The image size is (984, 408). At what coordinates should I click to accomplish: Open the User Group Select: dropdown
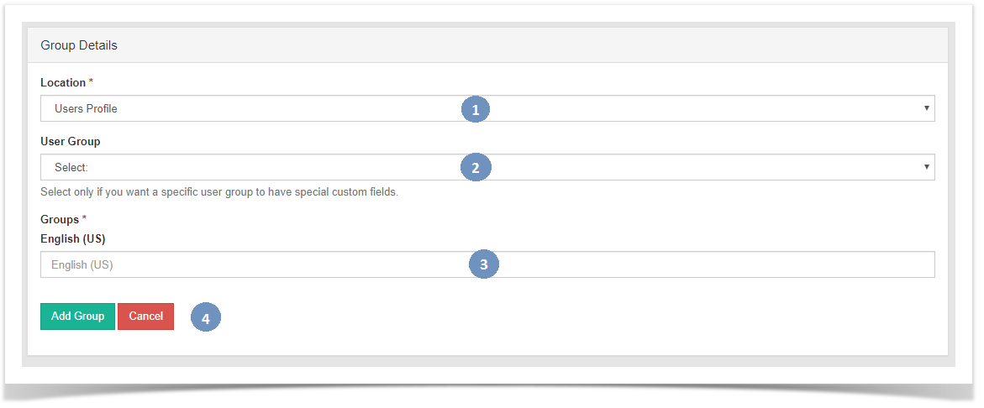click(x=487, y=167)
